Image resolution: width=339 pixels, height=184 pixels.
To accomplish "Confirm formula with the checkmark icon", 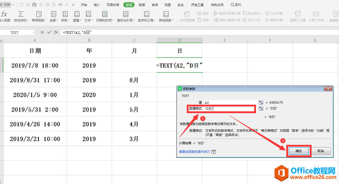I will click(x=49, y=32).
